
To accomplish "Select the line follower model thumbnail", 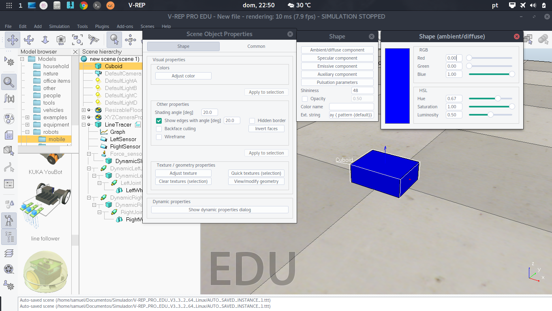I will tap(45, 206).
